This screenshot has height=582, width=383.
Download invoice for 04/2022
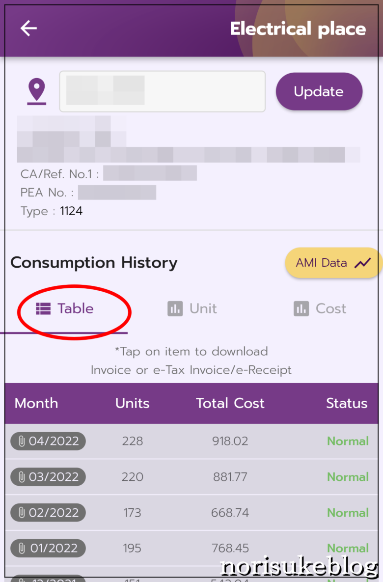[48, 441]
